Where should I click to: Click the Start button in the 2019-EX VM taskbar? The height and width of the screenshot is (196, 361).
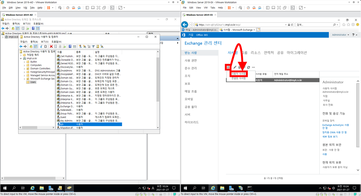pos(185,188)
